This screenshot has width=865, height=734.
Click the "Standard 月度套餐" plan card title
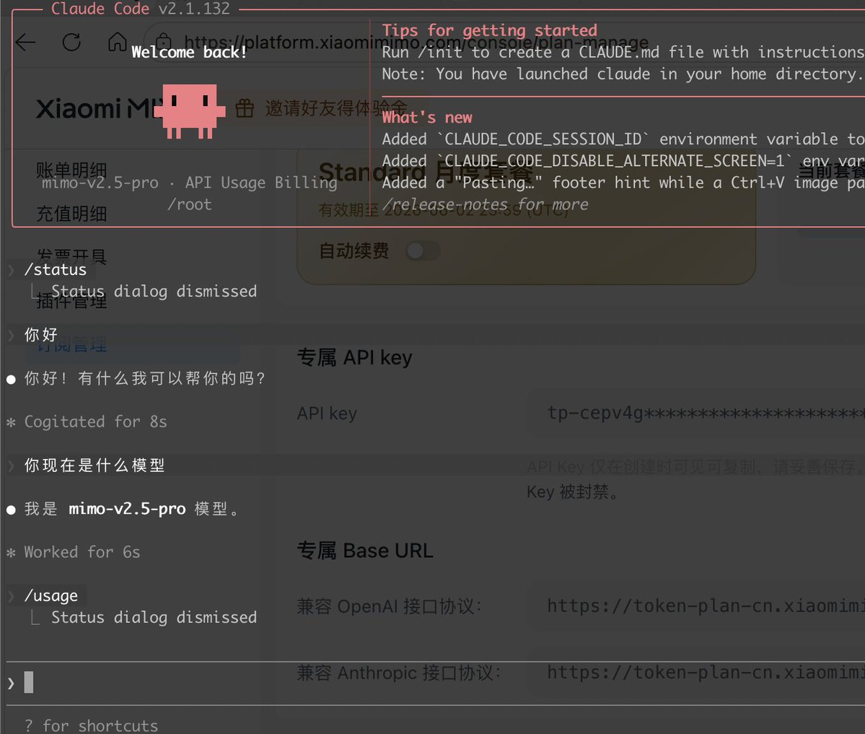[x=426, y=172]
